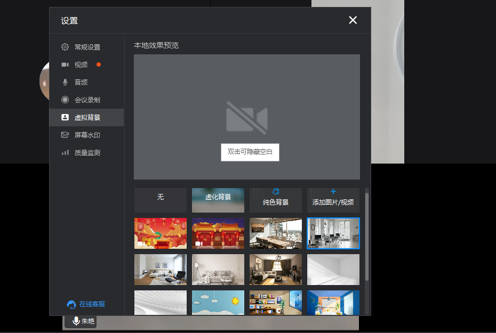
Task: Select red lantern festival background thumbnail
Action: pos(161,233)
